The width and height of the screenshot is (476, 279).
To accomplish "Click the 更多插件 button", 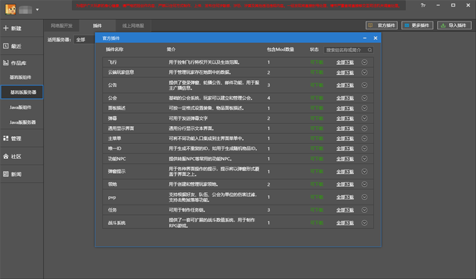I will click(416, 26).
